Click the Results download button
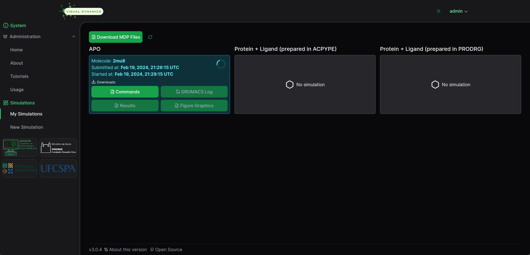The width and height of the screenshot is (530, 255). click(x=125, y=106)
